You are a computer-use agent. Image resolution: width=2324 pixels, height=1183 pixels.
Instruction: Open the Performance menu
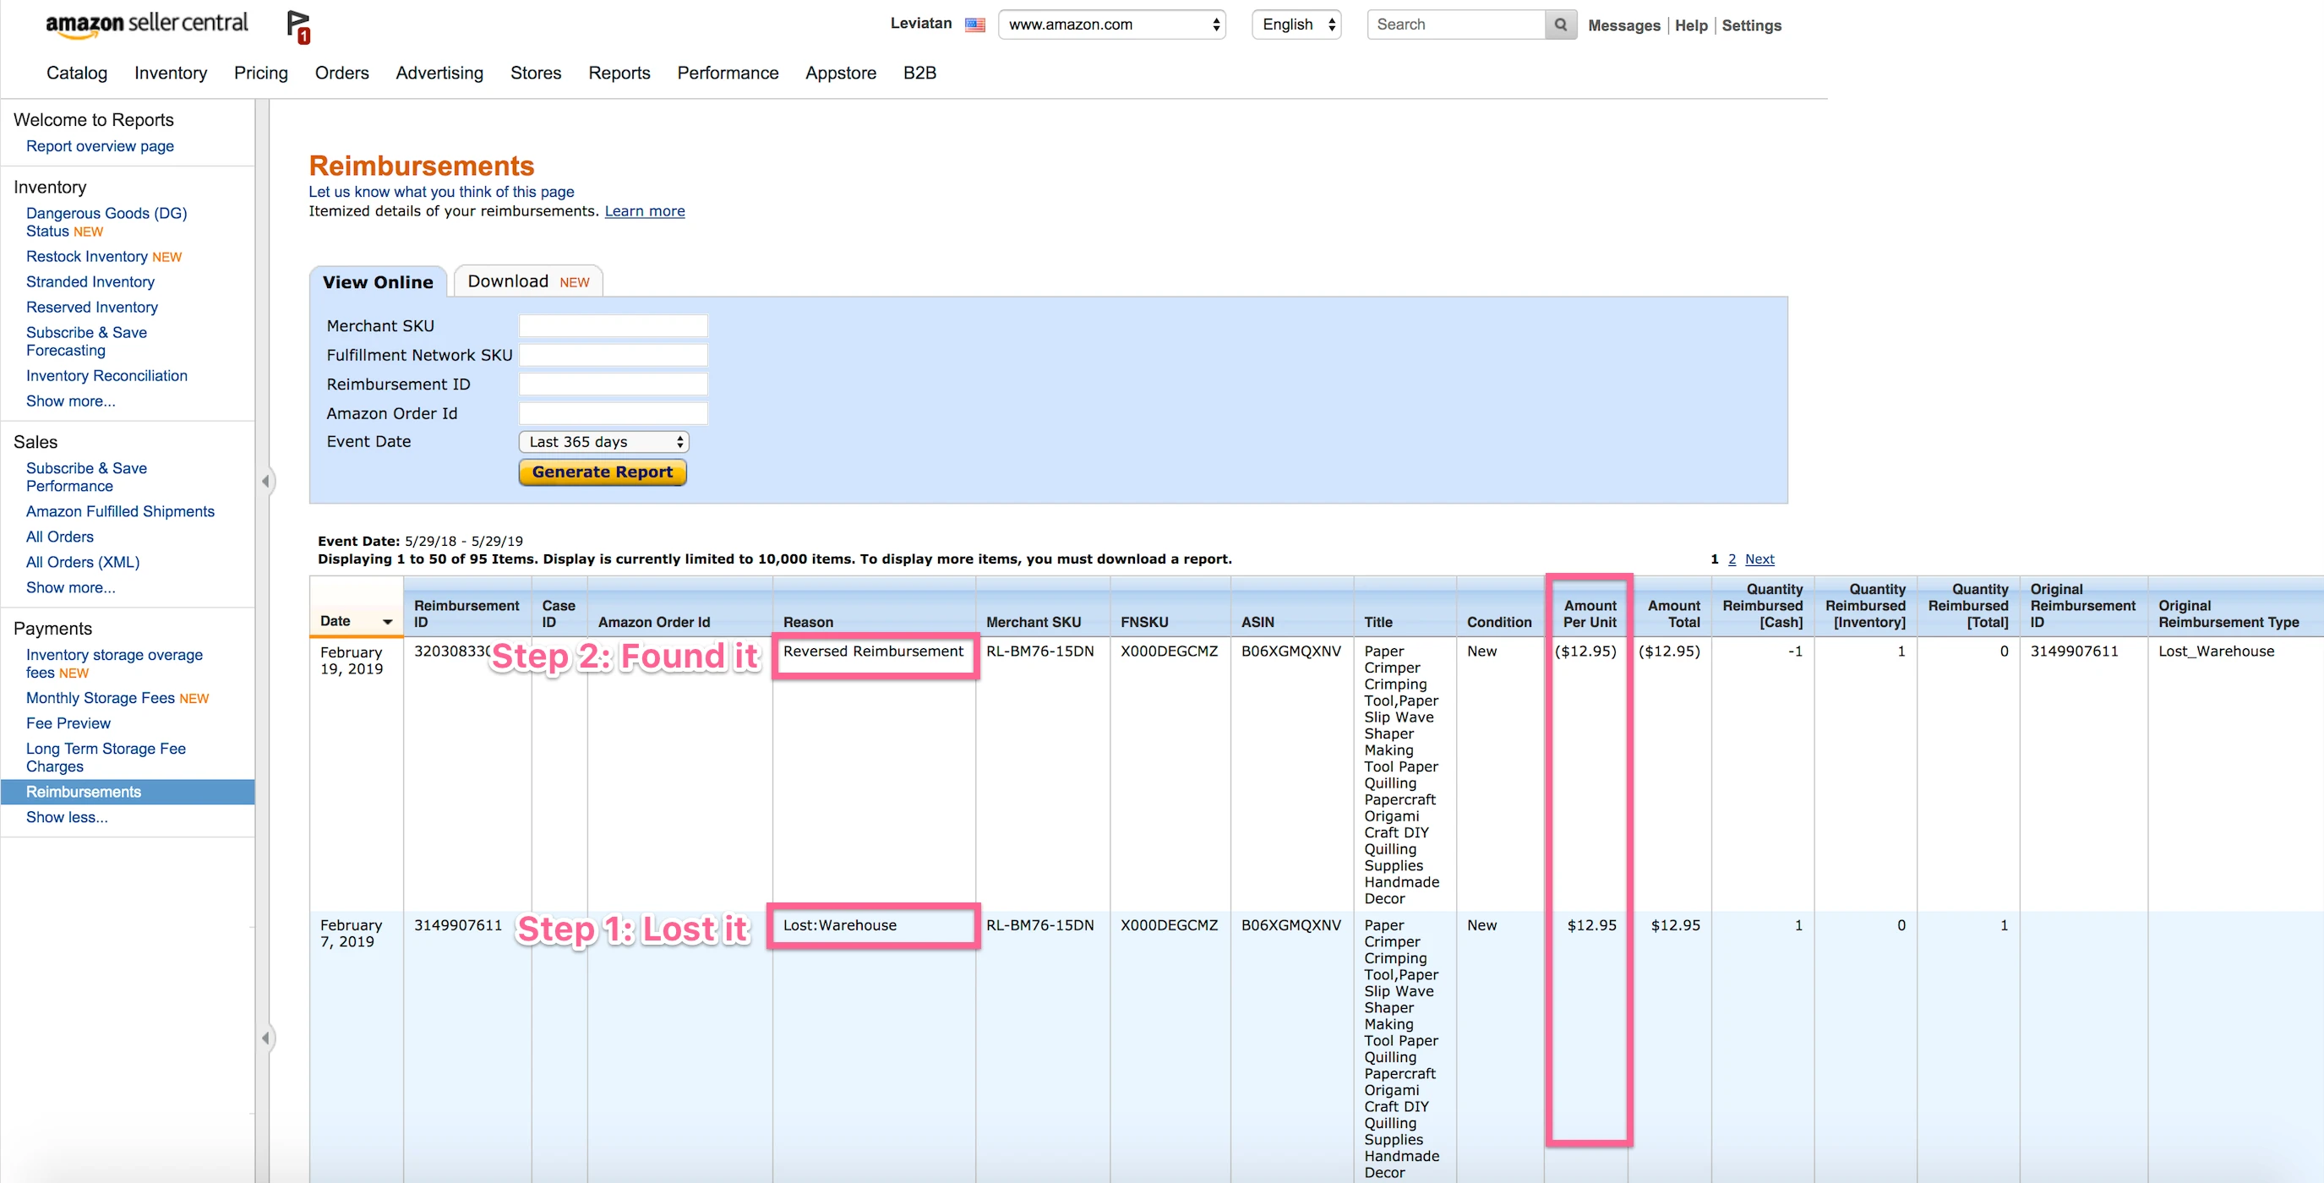(x=727, y=73)
